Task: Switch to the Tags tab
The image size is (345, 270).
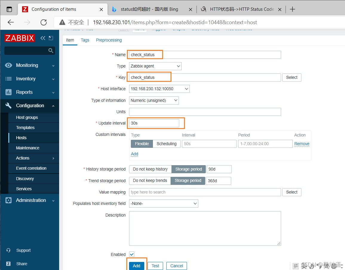Action: pyautogui.click(x=85, y=40)
